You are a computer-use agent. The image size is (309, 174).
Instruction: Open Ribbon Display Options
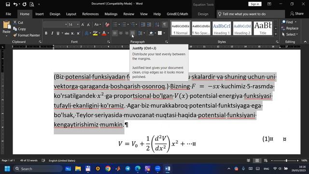click(269, 4)
